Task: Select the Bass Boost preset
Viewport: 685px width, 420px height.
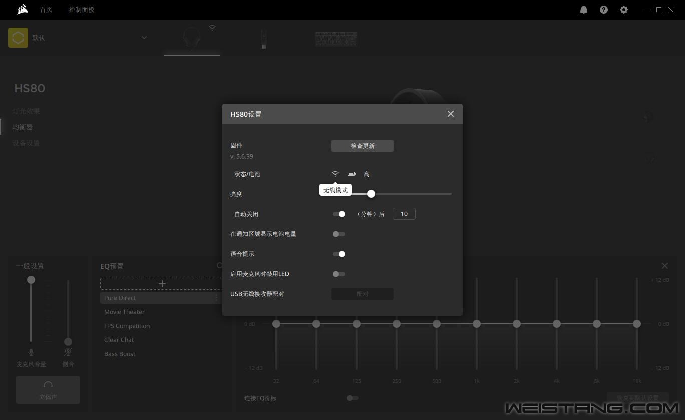Action: pyautogui.click(x=120, y=354)
